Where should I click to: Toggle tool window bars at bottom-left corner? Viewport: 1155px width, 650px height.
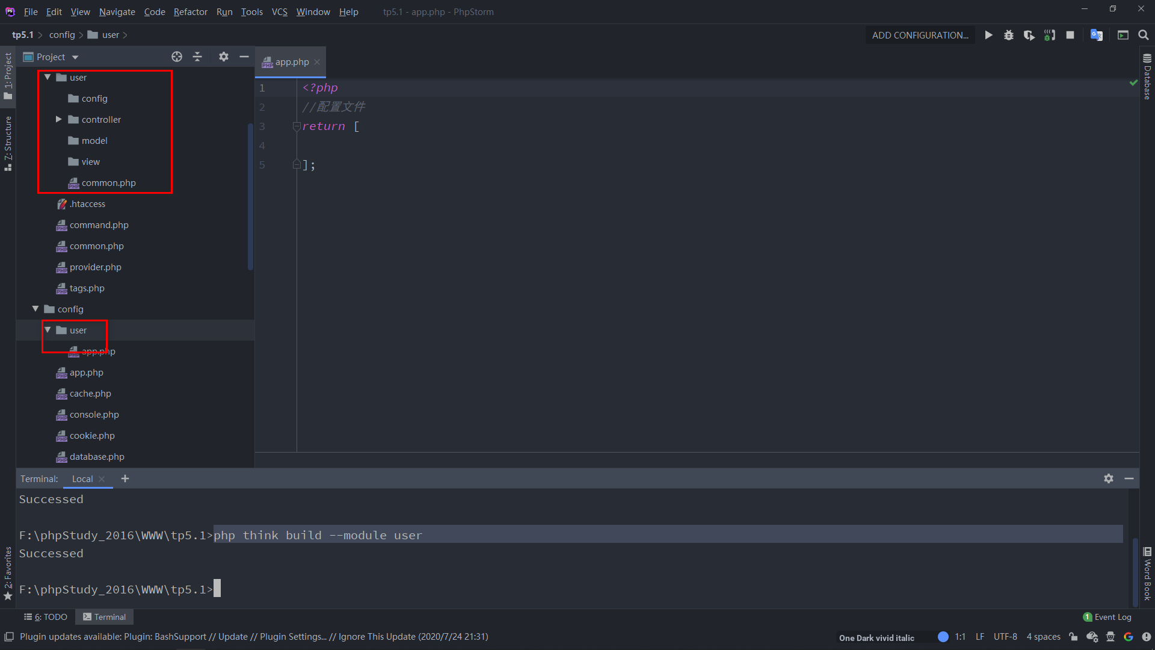pos(9,637)
